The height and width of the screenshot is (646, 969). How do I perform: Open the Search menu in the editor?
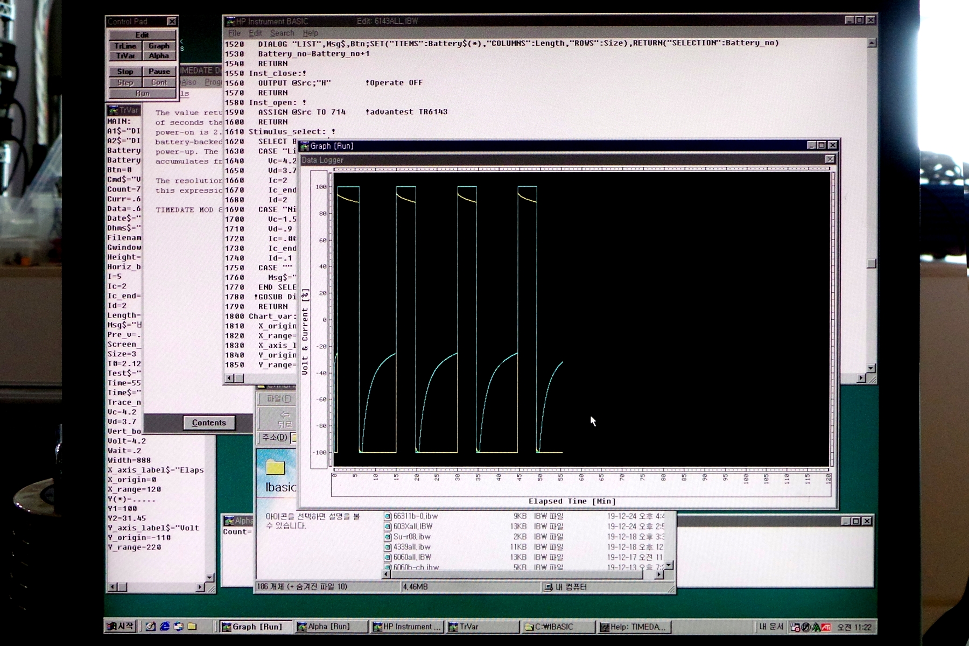point(282,33)
